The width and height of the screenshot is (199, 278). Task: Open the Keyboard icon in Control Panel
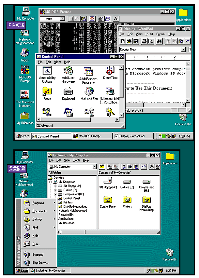(x=68, y=94)
